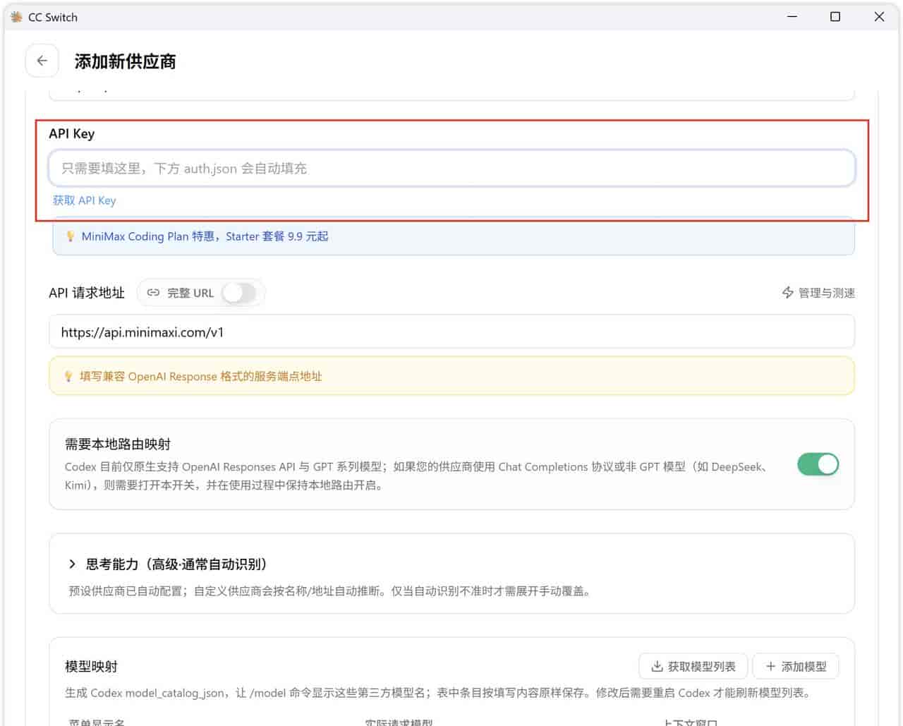Disable the 需要本地路由映射 switch
Viewport: 903px width, 726px height.
[x=818, y=464]
